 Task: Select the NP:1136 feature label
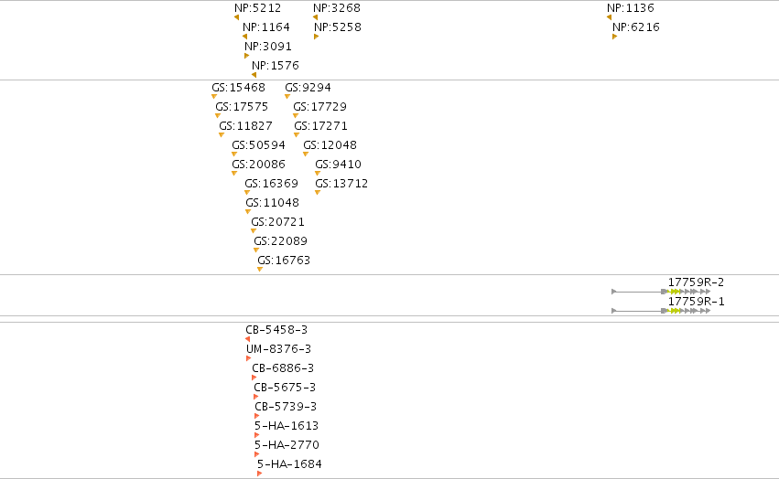[631, 8]
